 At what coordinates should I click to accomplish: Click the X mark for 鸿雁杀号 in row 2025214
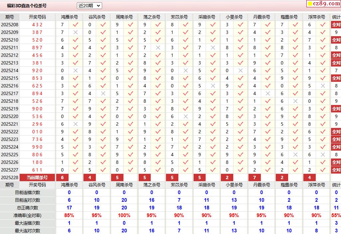pyautogui.click(x=76, y=70)
